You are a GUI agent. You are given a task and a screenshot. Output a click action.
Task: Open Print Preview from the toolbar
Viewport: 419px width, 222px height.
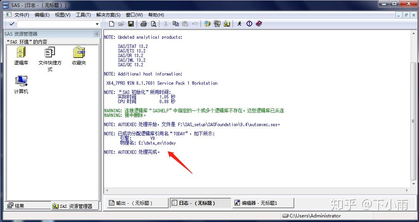point(154,24)
